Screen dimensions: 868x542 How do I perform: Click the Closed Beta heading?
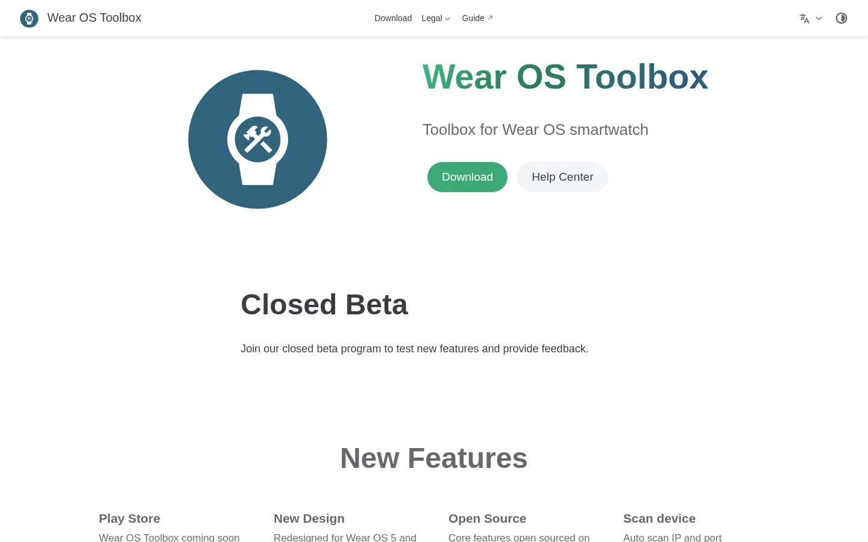pyautogui.click(x=324, y=305)
